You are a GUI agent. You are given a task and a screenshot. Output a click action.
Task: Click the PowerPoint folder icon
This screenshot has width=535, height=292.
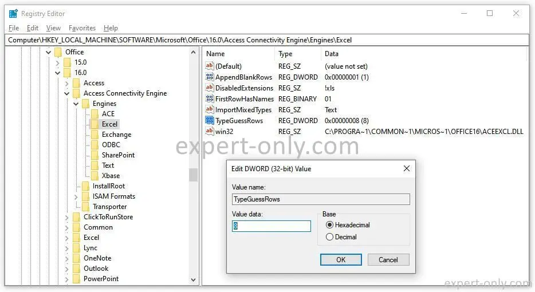point(77,279)
